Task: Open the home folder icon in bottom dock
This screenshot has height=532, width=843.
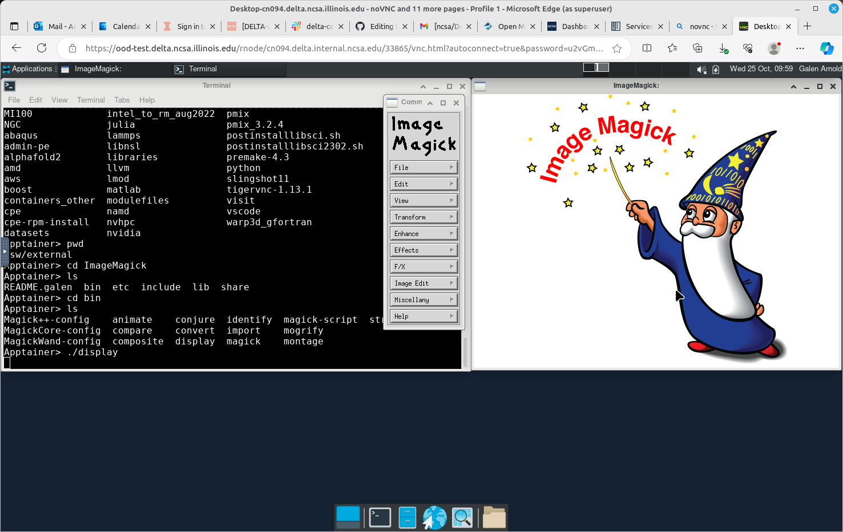Action: [494, 517]
